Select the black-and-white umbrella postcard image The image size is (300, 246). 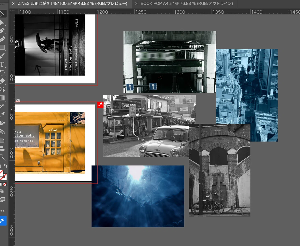coord(50,45)
